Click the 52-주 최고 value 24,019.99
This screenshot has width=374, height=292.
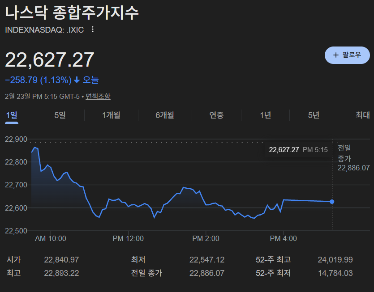click(x=335, y=260)
